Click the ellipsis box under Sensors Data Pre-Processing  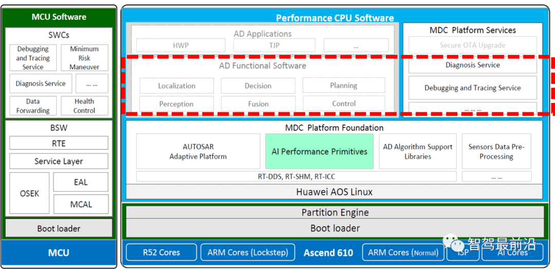tap(496, 176)
